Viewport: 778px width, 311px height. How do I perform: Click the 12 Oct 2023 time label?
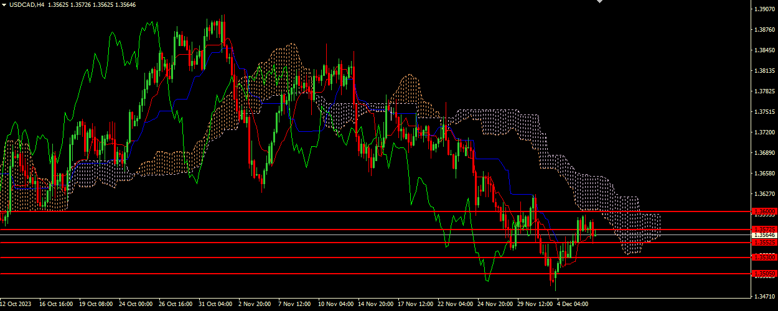pos(16,305)
